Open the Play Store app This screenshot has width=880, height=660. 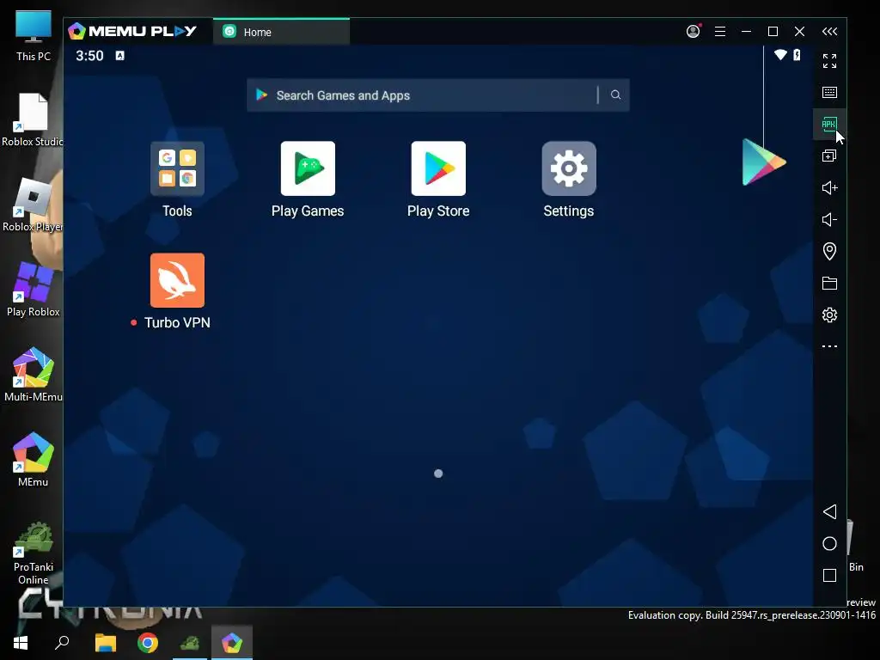tap(438, 168)
